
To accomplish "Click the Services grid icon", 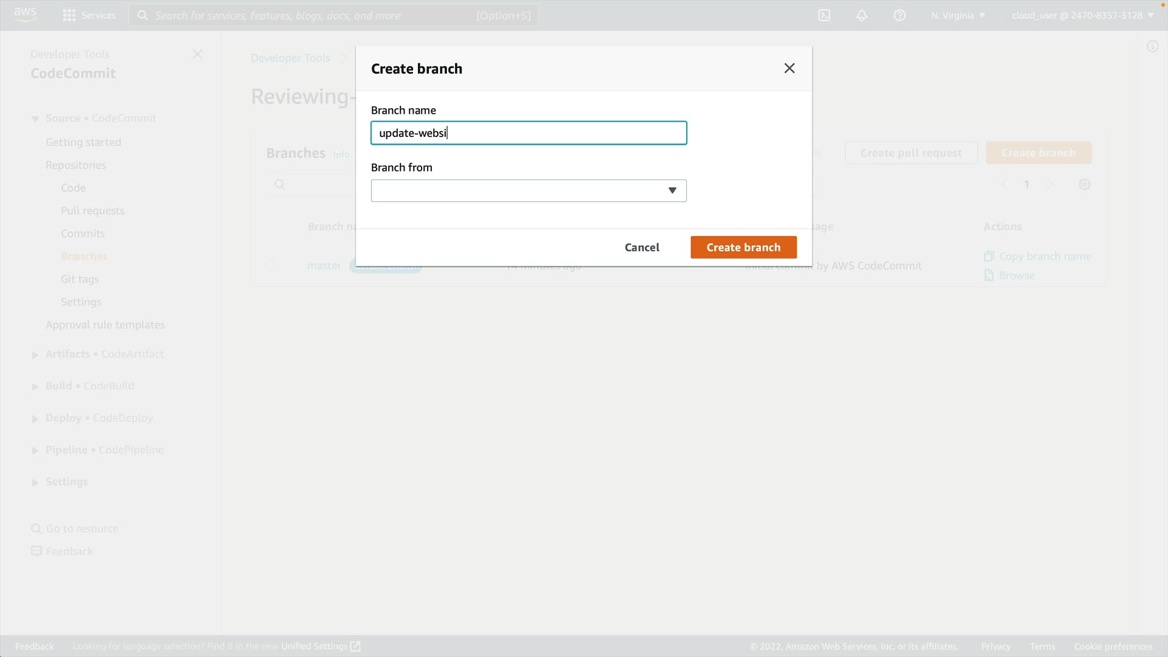I will tap(69, 15).
